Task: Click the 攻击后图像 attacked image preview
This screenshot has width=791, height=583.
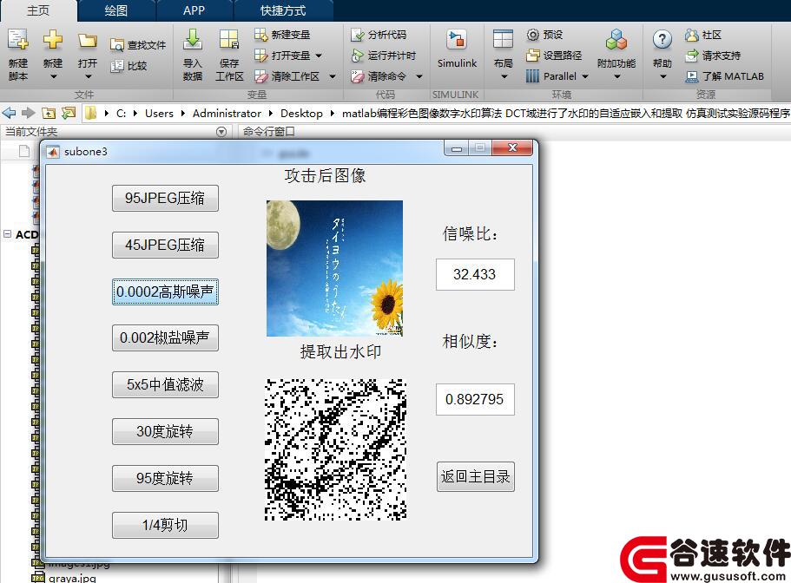Action: pyautogui.click(x=334, y=268)
